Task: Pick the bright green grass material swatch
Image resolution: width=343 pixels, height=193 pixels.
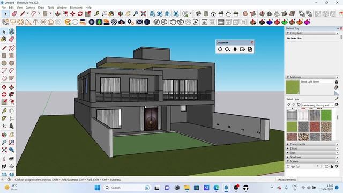Action: 326,115
